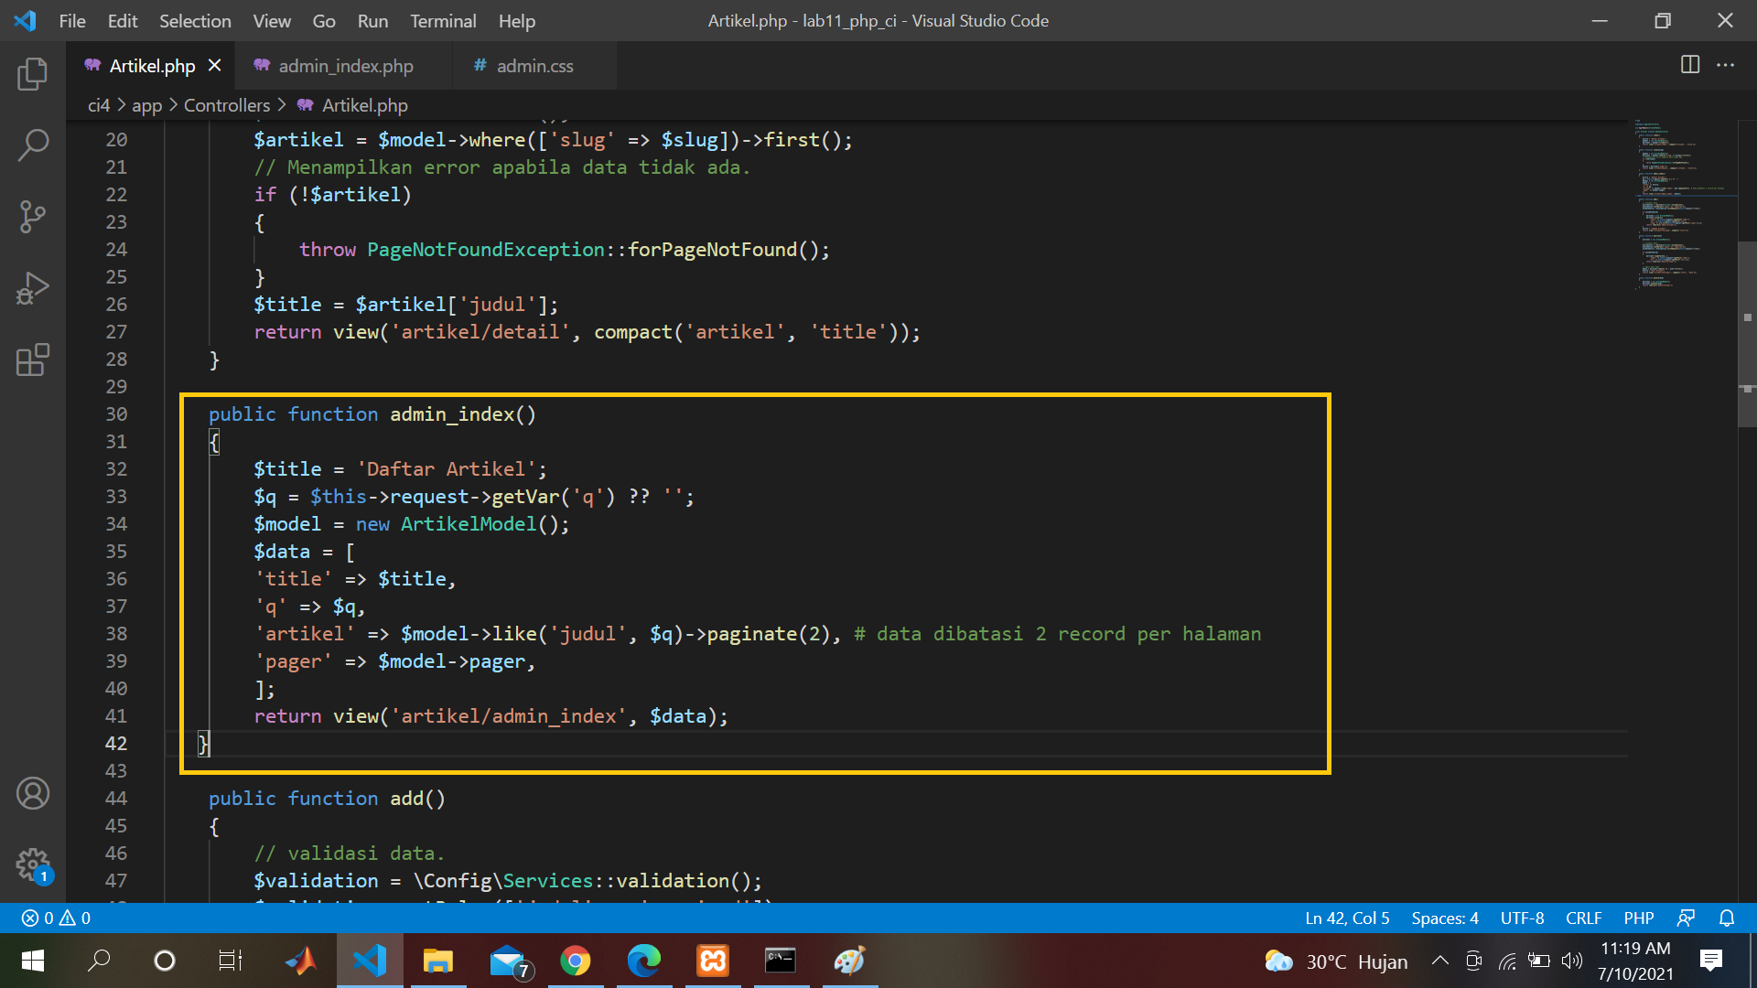Open notifications via the status bar bell
The height and width of the screenshot is (988, 1757).
pos(1726,918)
